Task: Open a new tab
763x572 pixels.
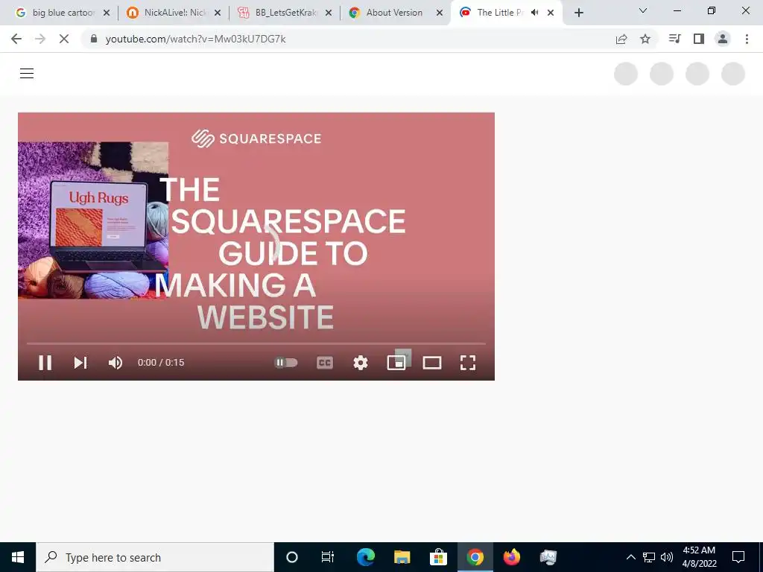Action: coord(578,13)
